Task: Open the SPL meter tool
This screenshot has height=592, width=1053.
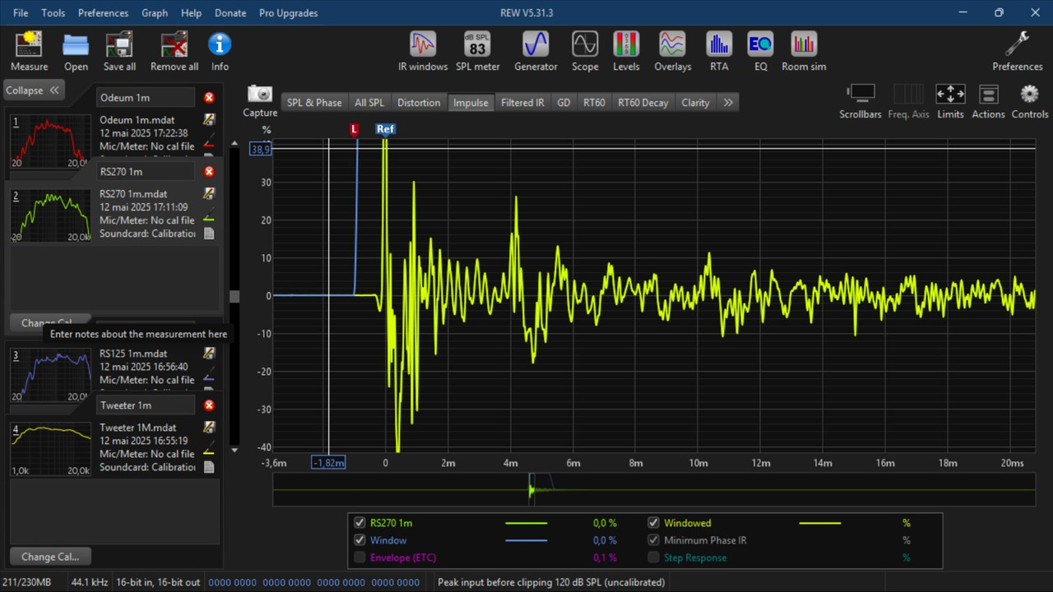Action: [x=477, y=51]
